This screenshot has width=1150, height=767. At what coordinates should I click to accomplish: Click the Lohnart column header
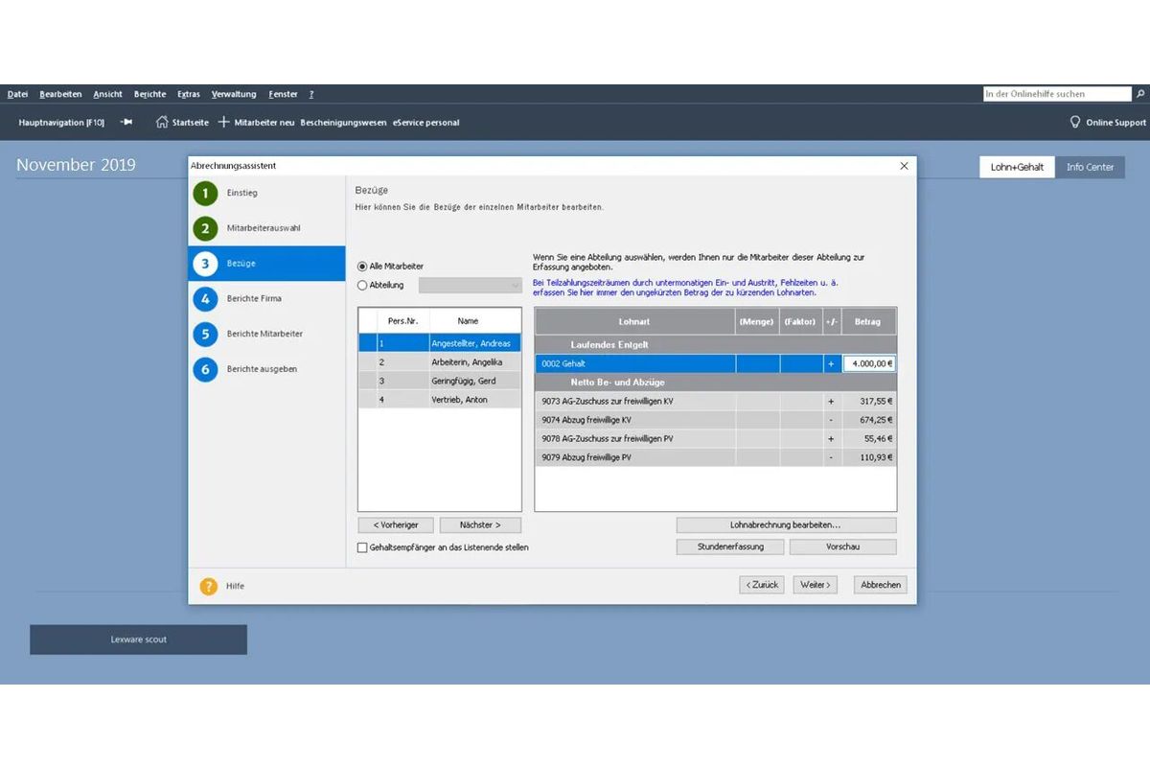(634, 321)
